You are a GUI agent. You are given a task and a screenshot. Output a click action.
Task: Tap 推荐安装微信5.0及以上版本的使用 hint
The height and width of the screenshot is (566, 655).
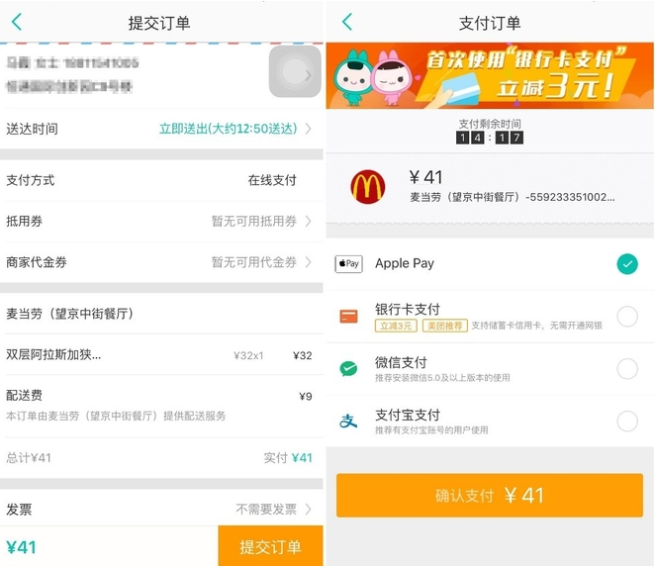(x=442, y=378)
